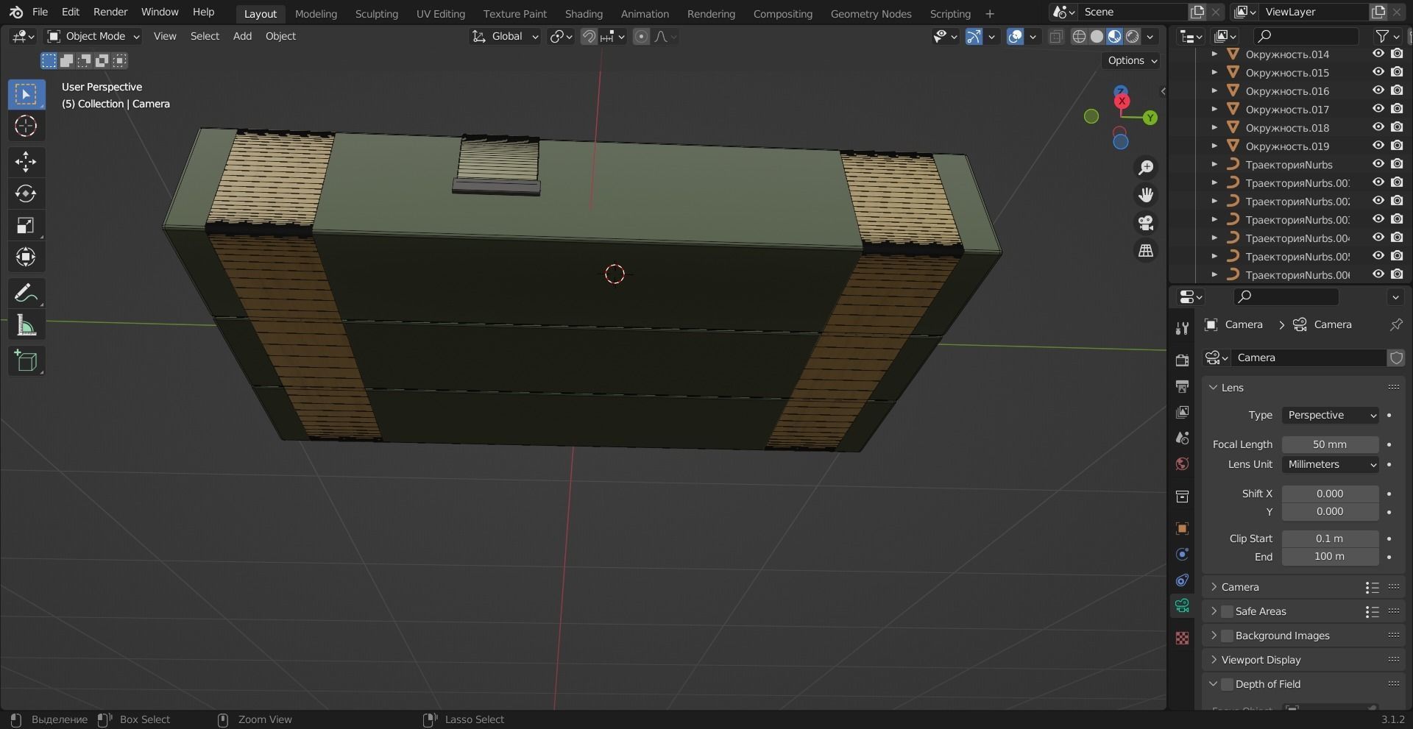Choose the Scale tool
Image resolution: width=1413 pixels, height=729 pixels.
tap(26, 225)
